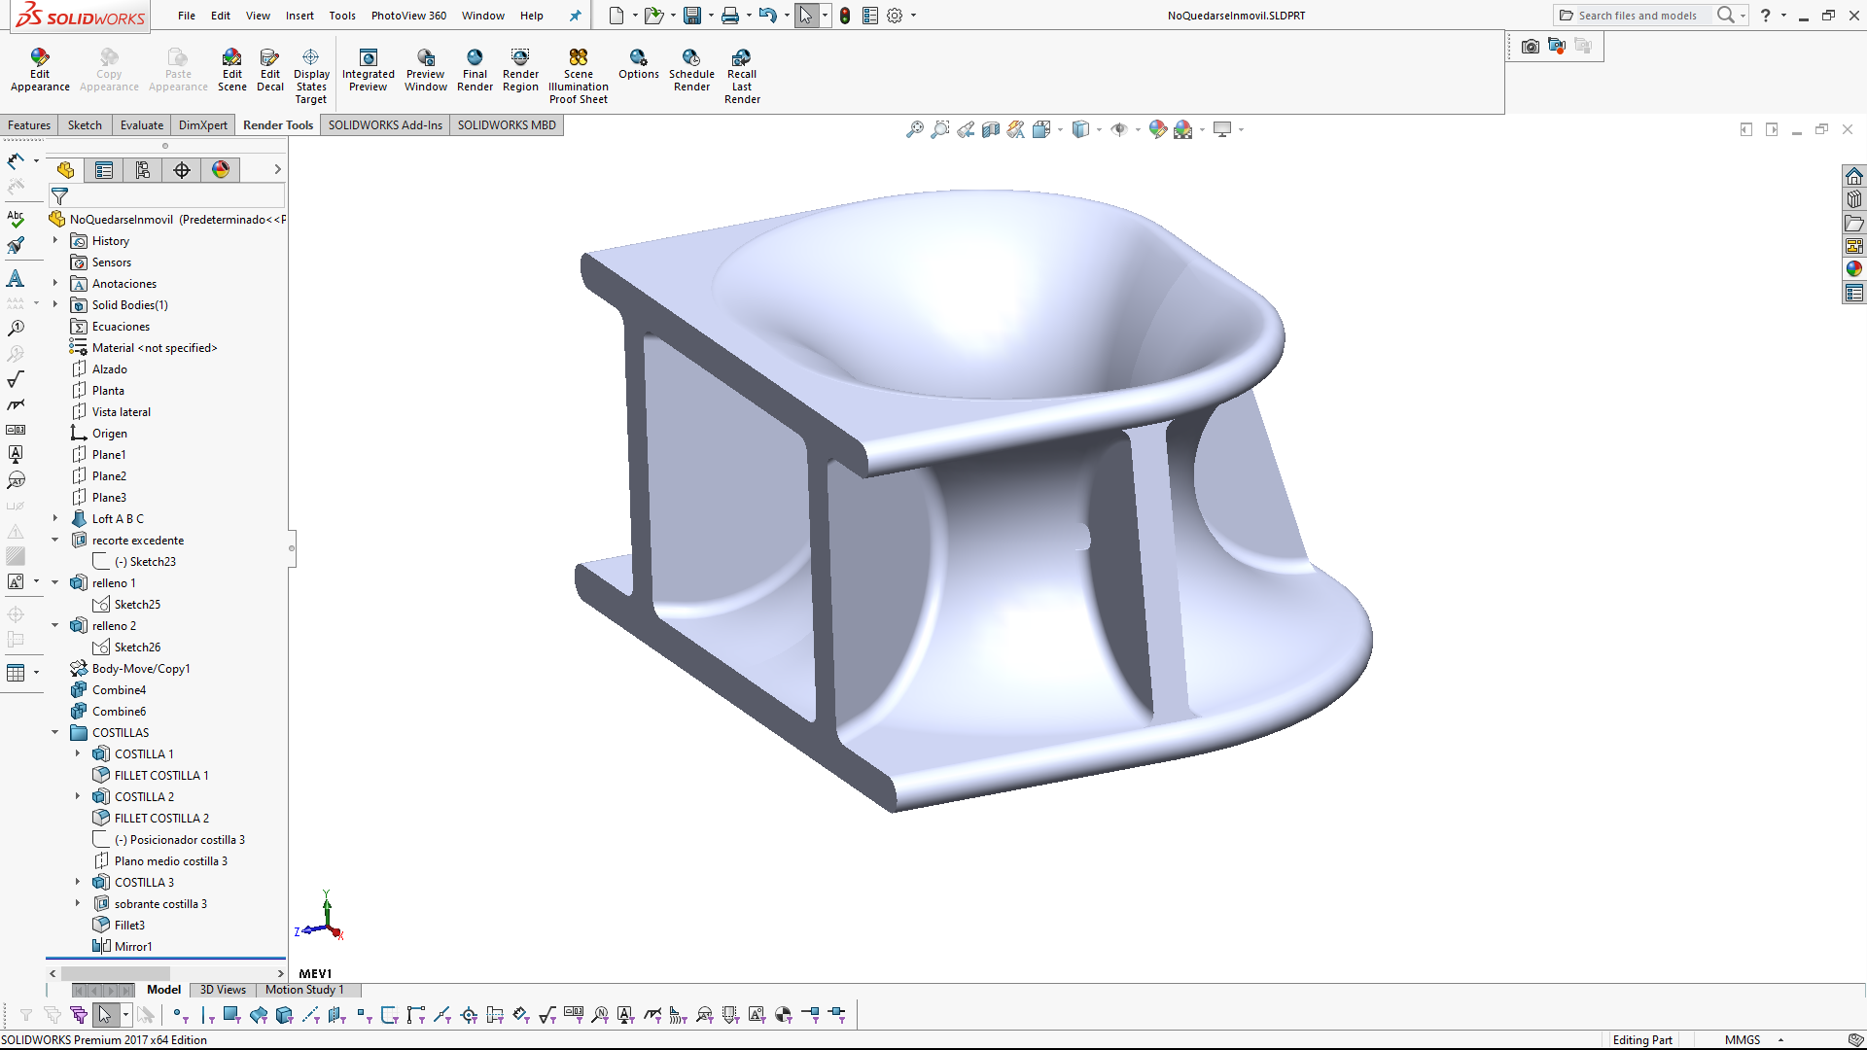Viewport: 1867px width, 1050px height.
Task: Switch to PropertyManager tab
Action: (104, 170)
